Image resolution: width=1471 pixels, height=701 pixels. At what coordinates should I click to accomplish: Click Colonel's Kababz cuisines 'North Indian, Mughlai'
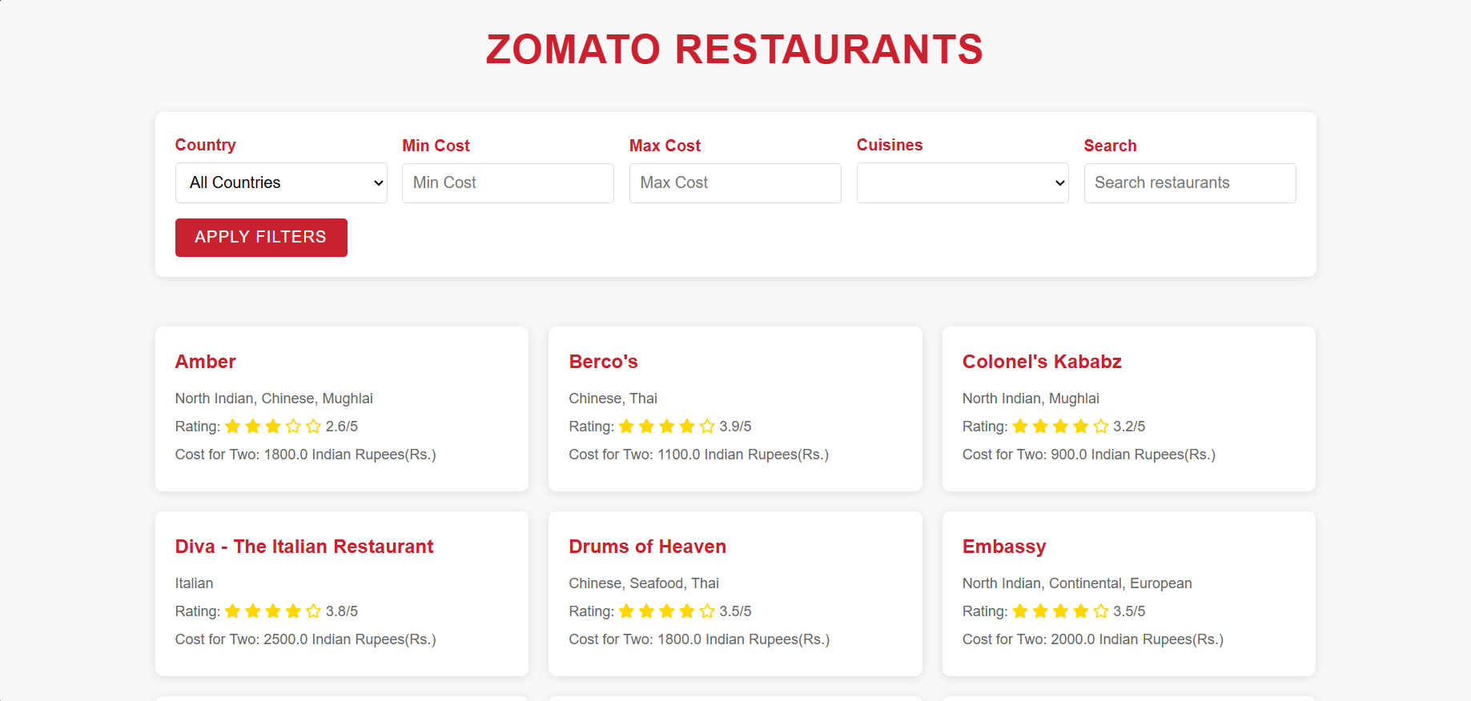(x=1031, y=399)
